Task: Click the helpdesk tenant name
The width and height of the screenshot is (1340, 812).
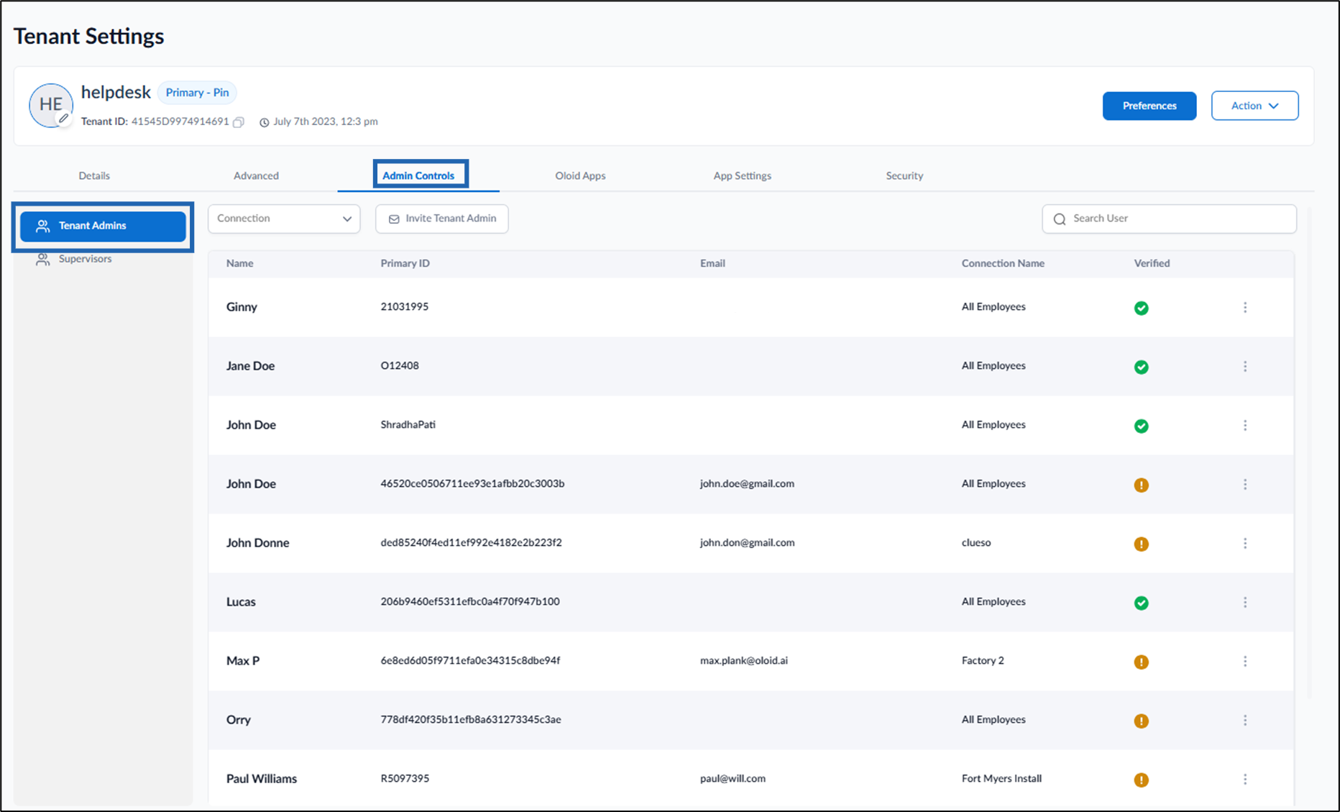Action: tap(116, 93)
